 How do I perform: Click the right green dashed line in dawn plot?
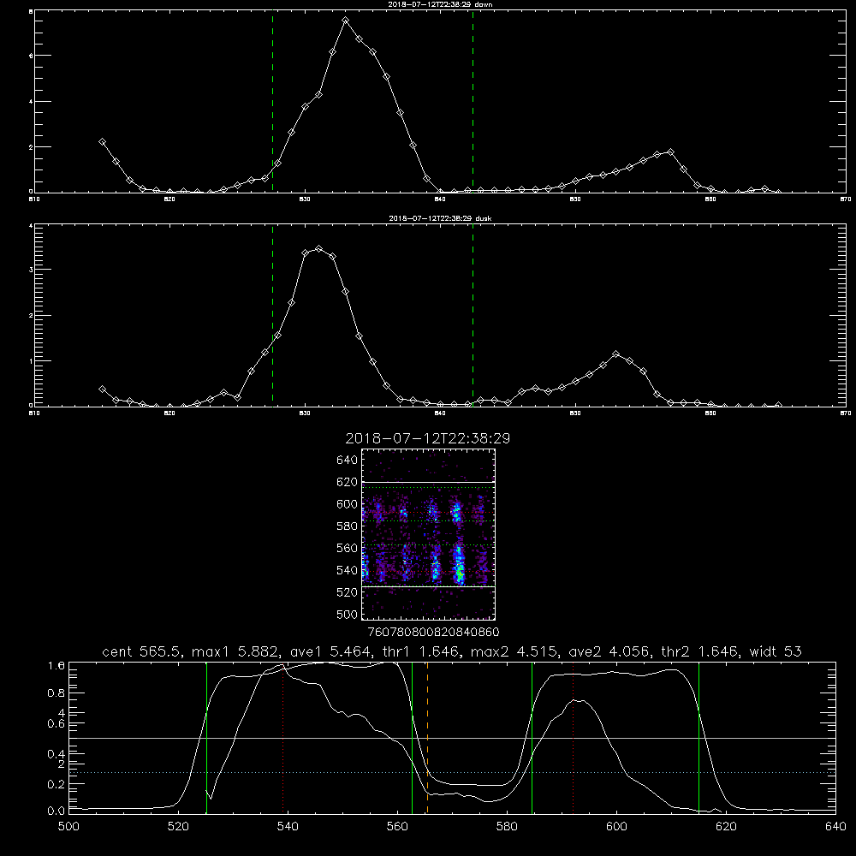tap(473, 102)
